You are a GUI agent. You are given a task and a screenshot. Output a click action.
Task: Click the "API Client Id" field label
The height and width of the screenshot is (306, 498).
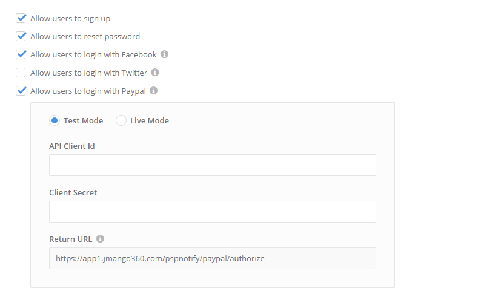point(71,146)
